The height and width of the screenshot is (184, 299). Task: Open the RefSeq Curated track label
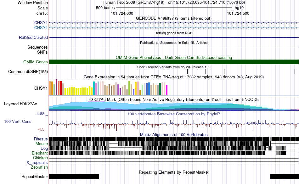click(x=33, y=37)
